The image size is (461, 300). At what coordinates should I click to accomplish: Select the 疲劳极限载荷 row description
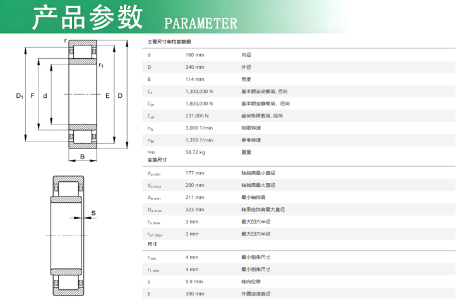(x=261, y=116)
